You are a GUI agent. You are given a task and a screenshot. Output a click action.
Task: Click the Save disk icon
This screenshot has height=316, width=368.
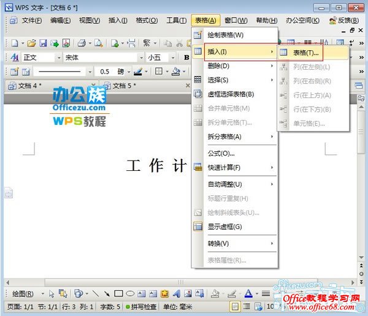point(43,43)
